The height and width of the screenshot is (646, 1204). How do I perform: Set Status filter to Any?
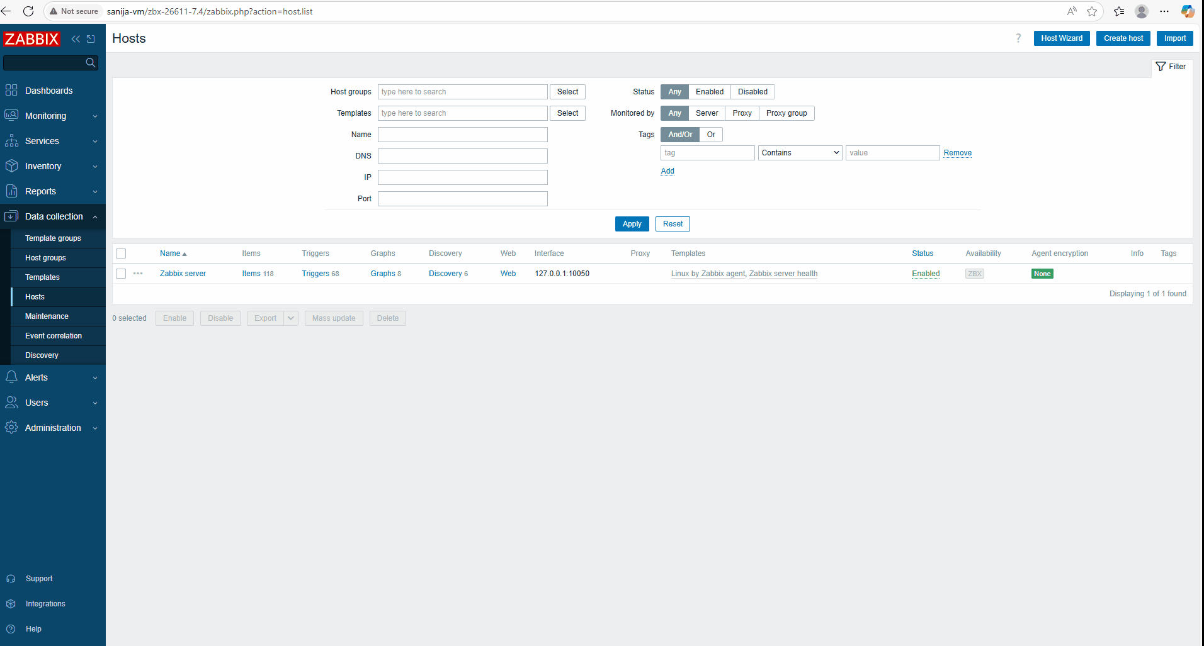674,92
